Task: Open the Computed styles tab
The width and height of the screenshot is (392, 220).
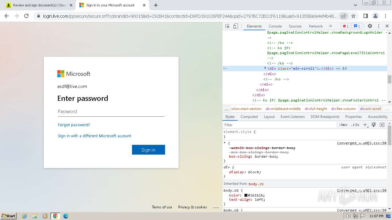Action: pos(249,117)
